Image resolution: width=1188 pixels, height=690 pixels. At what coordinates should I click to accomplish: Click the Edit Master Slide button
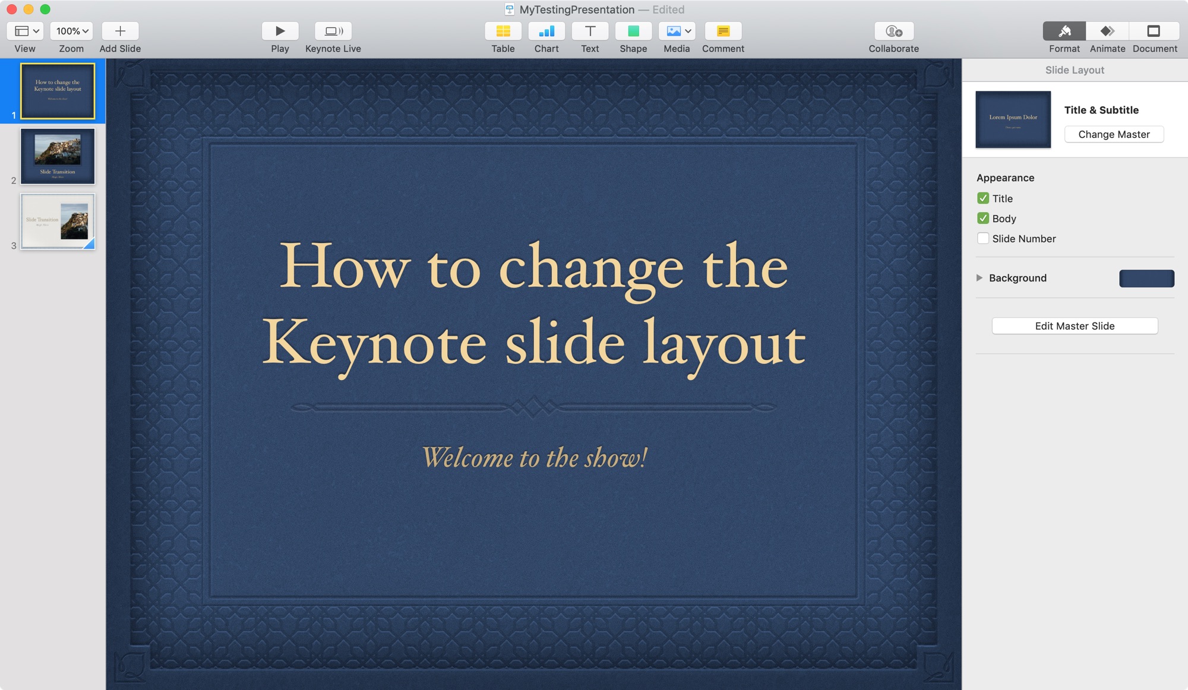click(1075, 326)
